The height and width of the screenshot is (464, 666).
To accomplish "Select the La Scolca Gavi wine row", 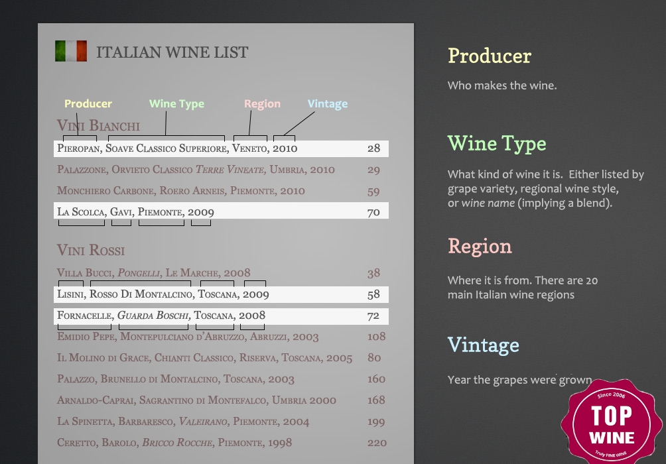I will 221,211.
